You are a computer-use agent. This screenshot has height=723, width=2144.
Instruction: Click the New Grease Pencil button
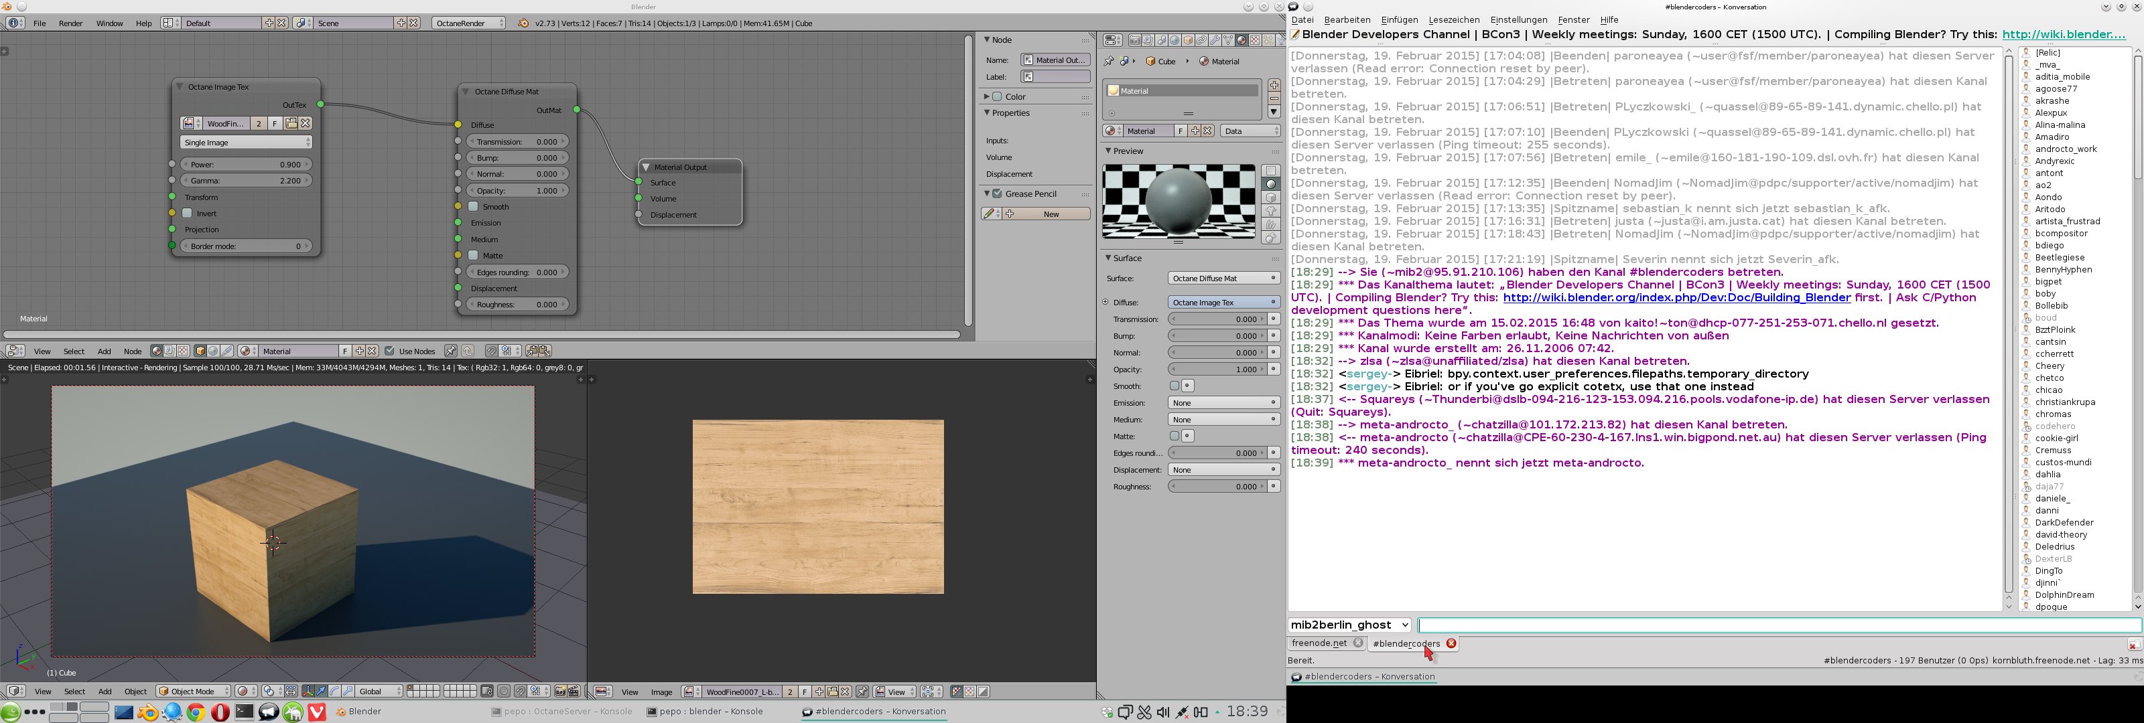[1045, 214]
